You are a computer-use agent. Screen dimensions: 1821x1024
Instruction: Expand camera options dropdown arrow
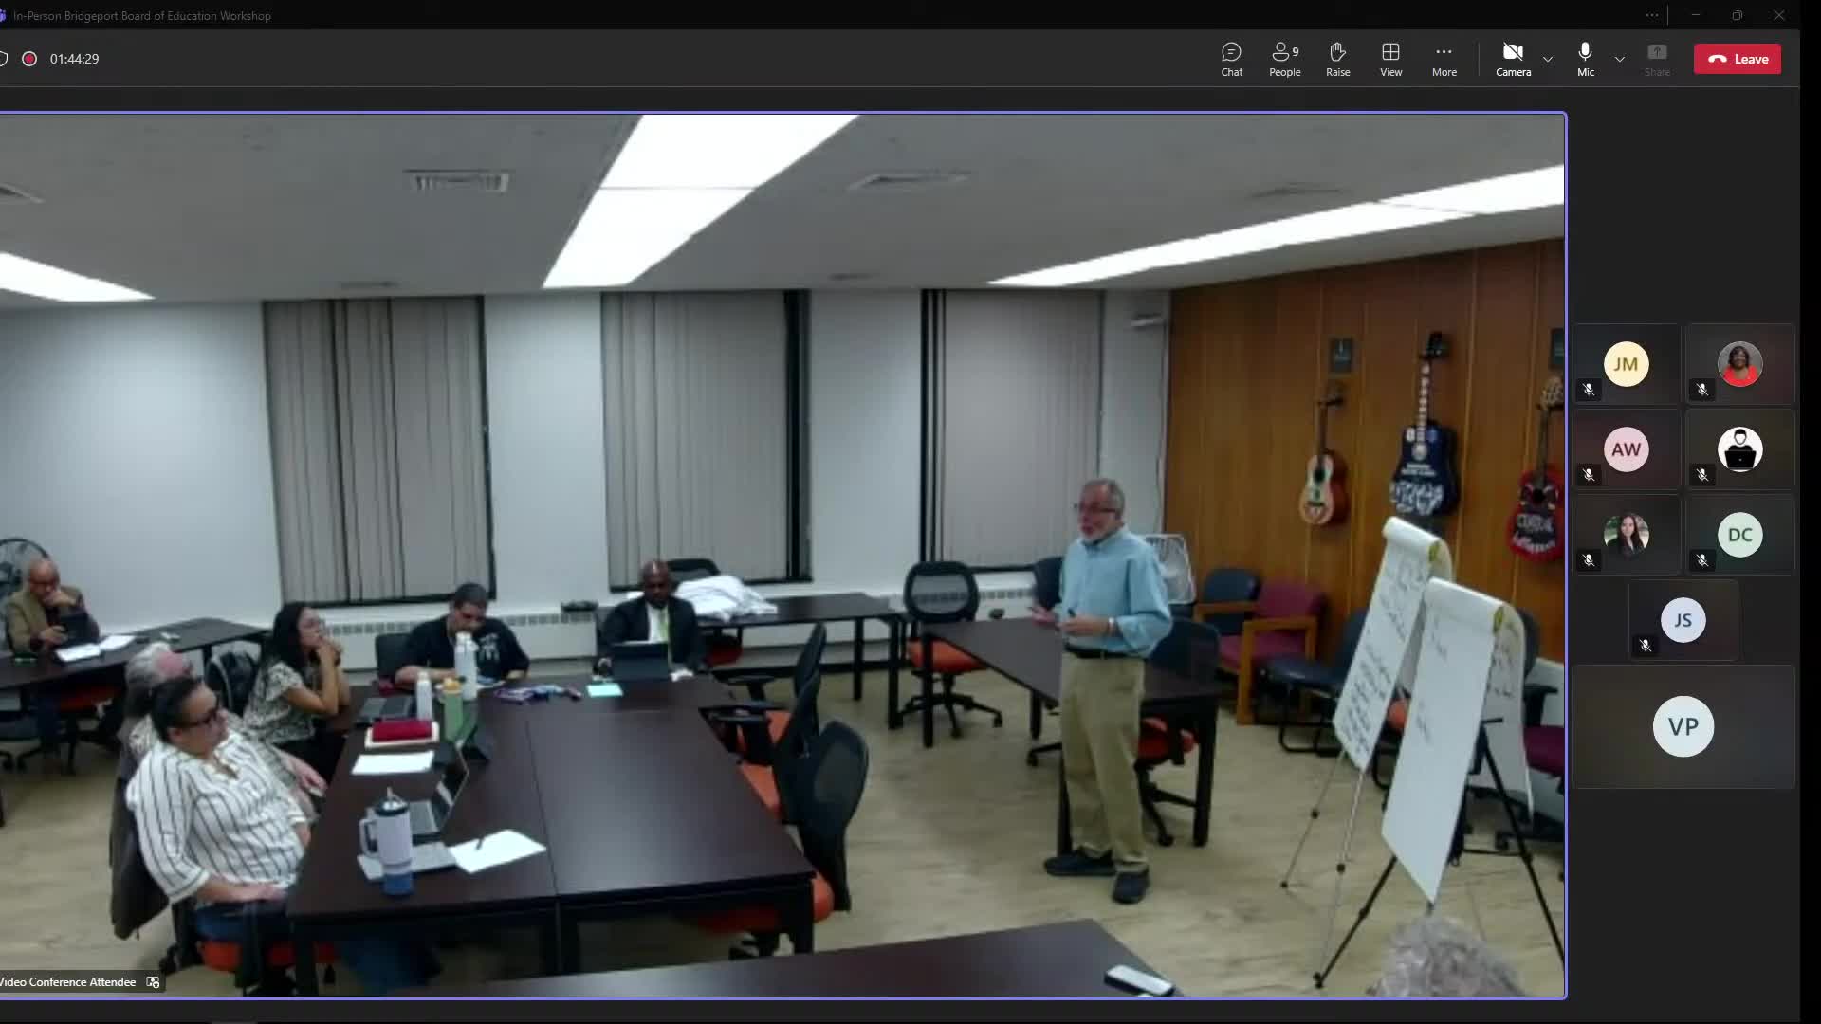click(x=1548, y=59)
